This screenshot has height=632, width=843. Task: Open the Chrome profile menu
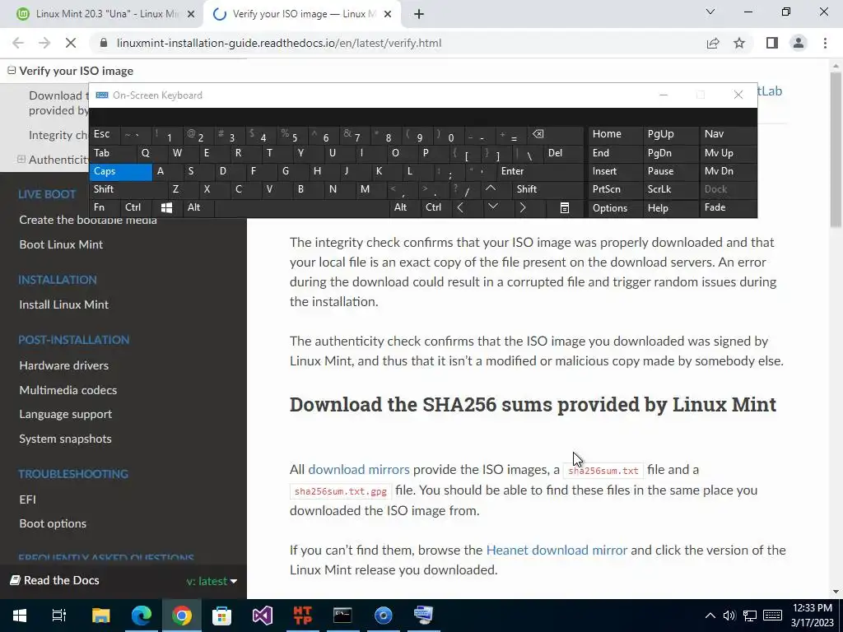tap(799, 43)
